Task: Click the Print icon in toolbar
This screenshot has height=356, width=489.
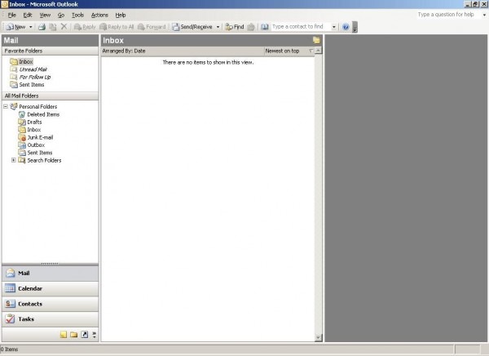Action: coord(42,27)
